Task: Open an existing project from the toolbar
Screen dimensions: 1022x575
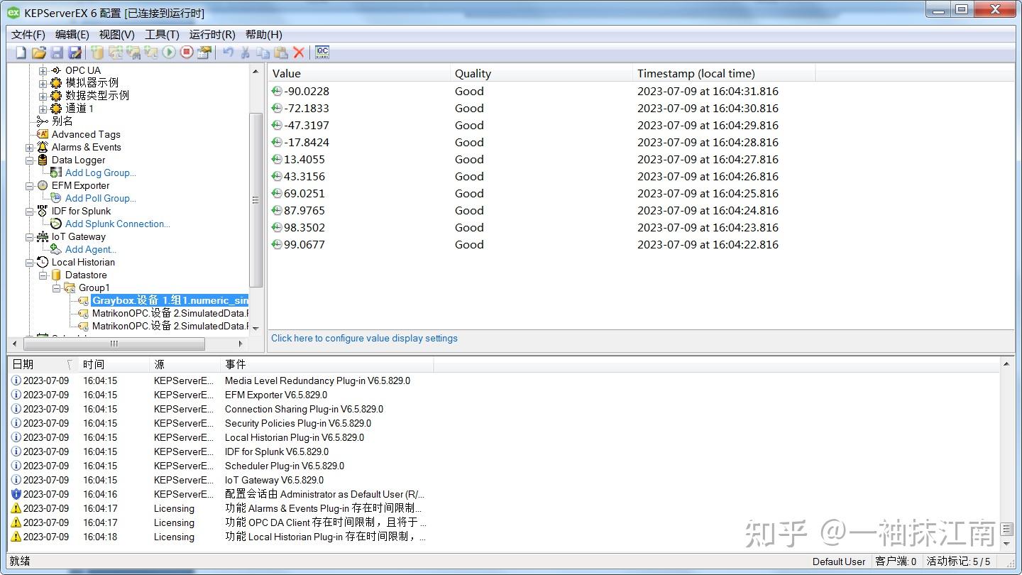Action: coord(40,53)
